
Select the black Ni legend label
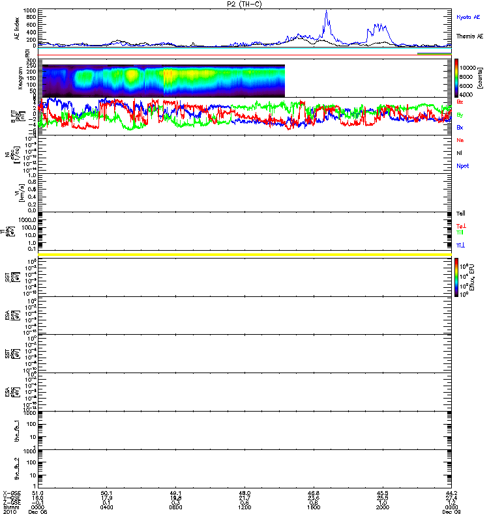[x=459, y=153]
